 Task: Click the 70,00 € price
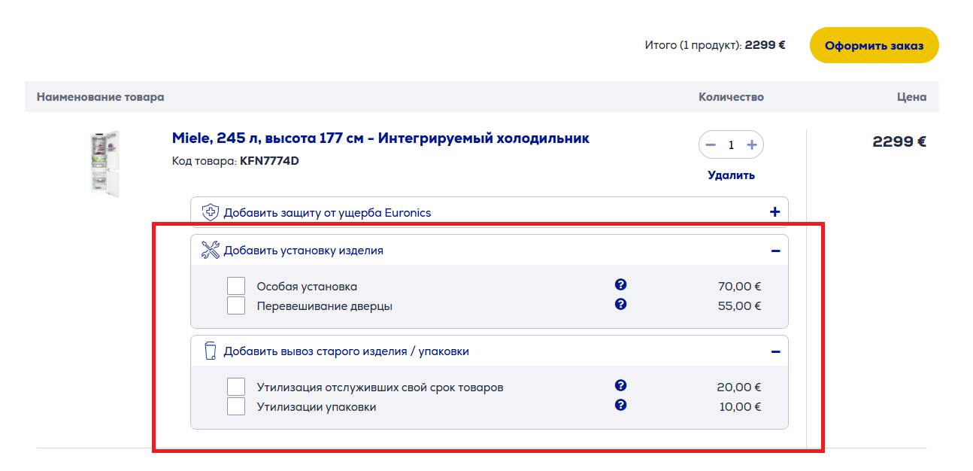pos(739,287)
